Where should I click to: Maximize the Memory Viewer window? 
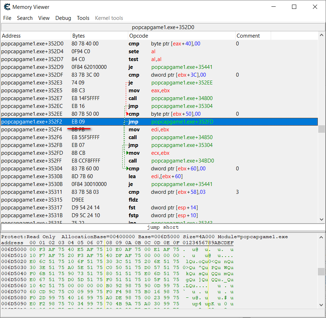[x=294, y=7]
